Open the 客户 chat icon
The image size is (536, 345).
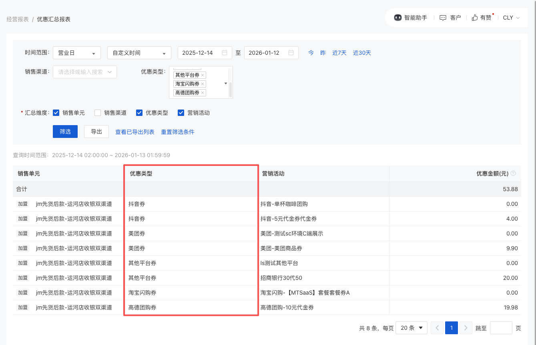(x=443, y=18)
